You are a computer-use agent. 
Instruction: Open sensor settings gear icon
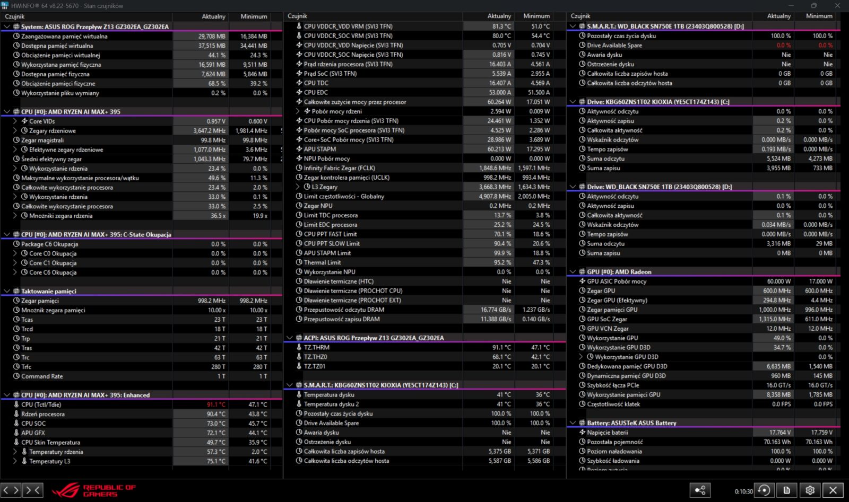click(x=810, y=490)
